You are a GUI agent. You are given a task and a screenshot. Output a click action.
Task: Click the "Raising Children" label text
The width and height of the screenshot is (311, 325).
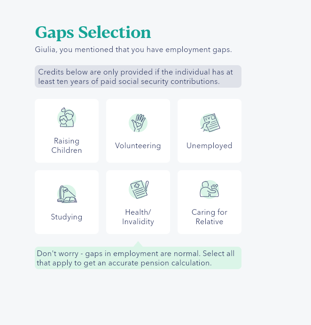coord(67,146)
